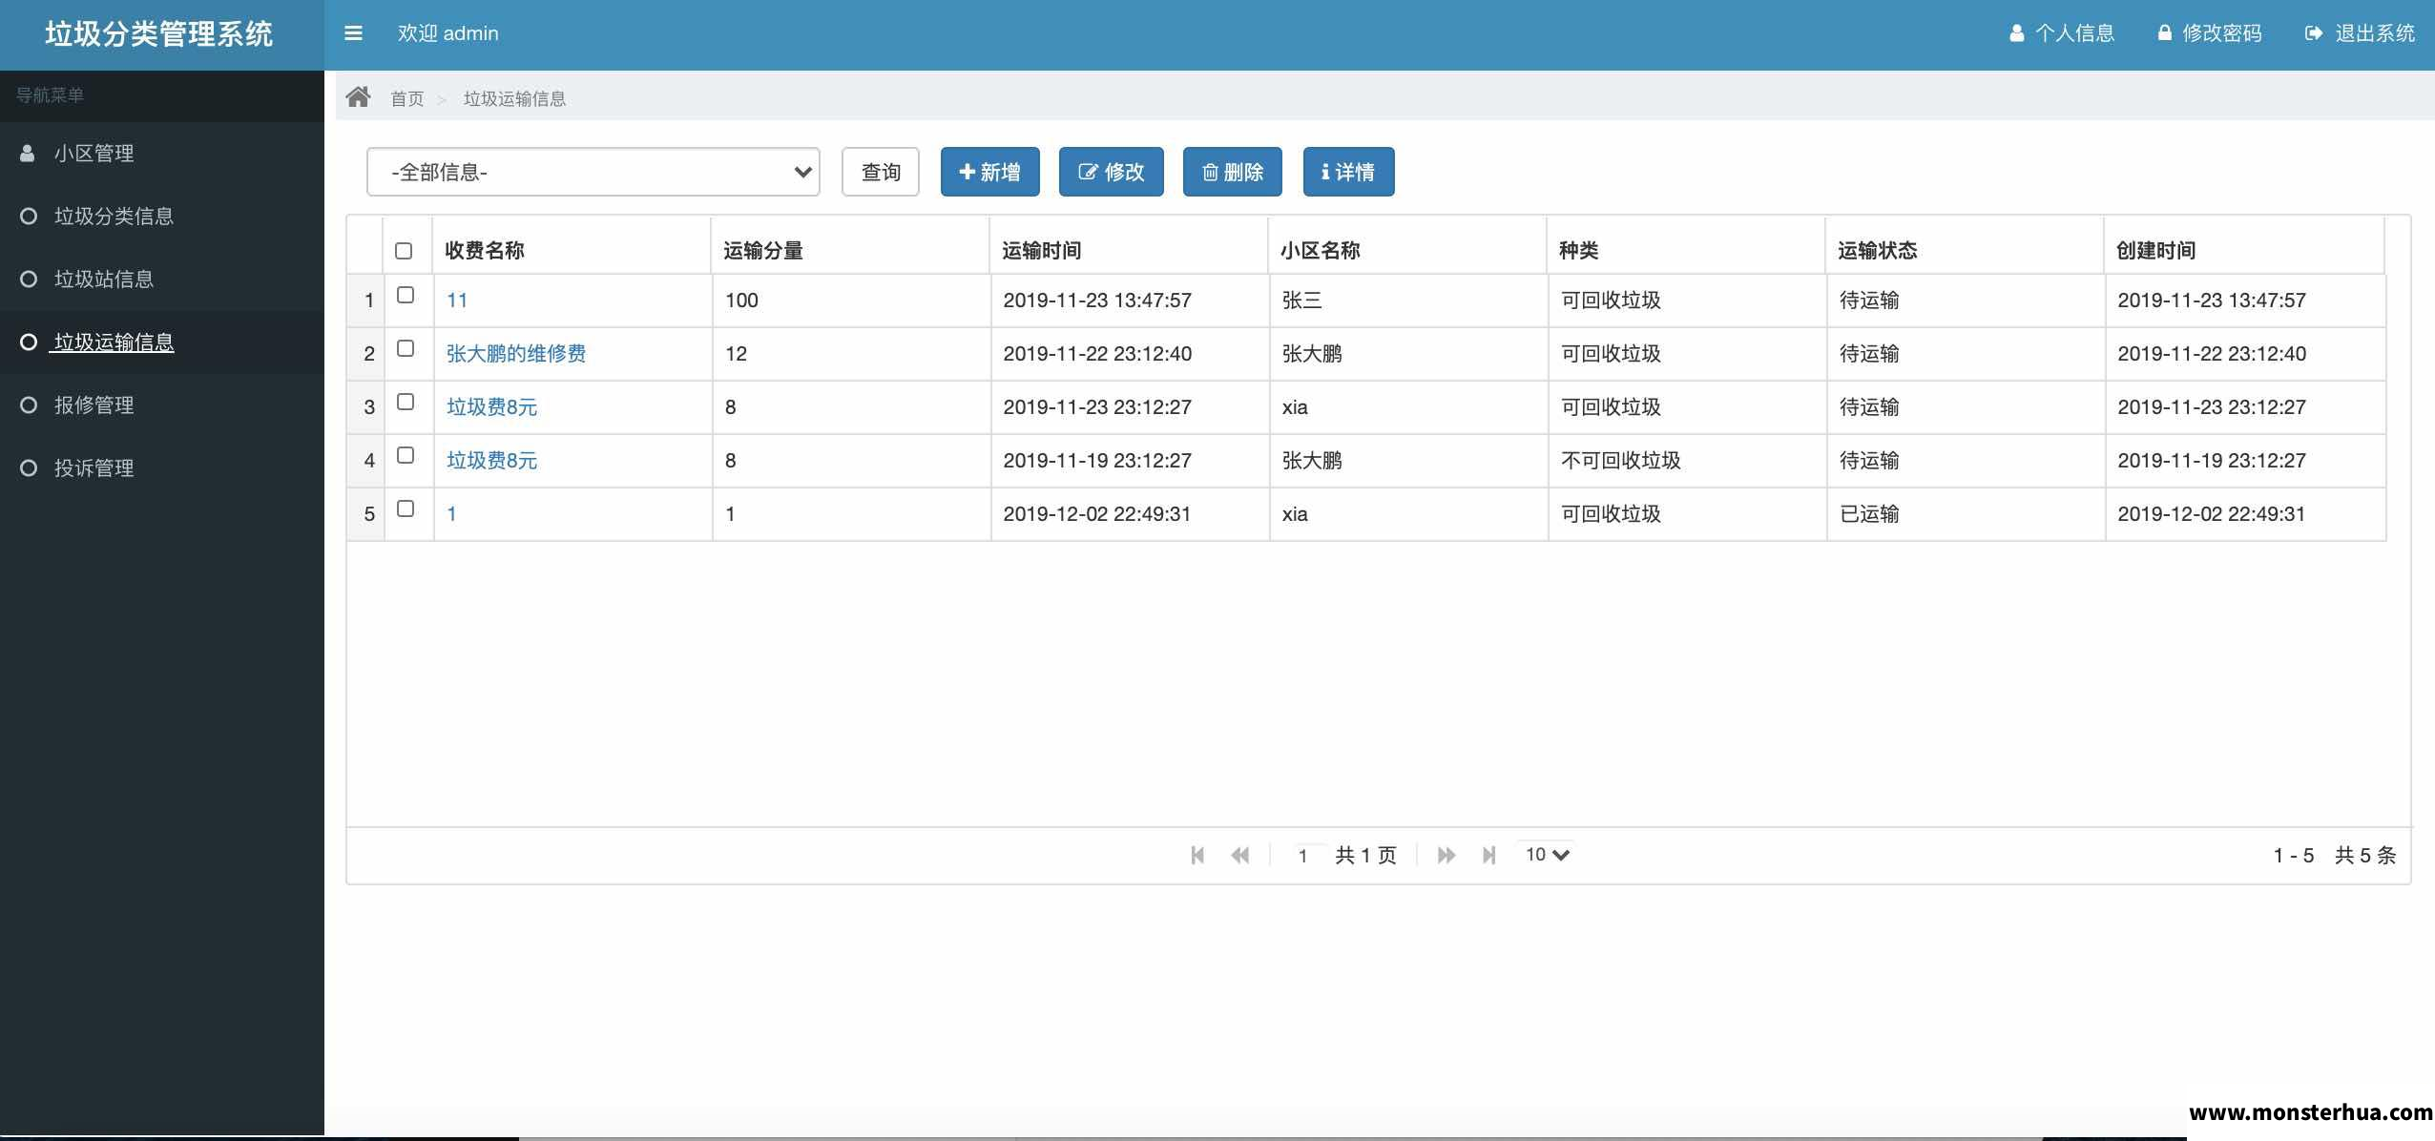Open the page size 10 dropdown
The height and width of the screenshot is (1141, 2435).
(1546, 855)
